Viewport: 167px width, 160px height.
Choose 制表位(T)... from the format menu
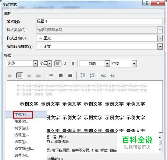[25, 128]
